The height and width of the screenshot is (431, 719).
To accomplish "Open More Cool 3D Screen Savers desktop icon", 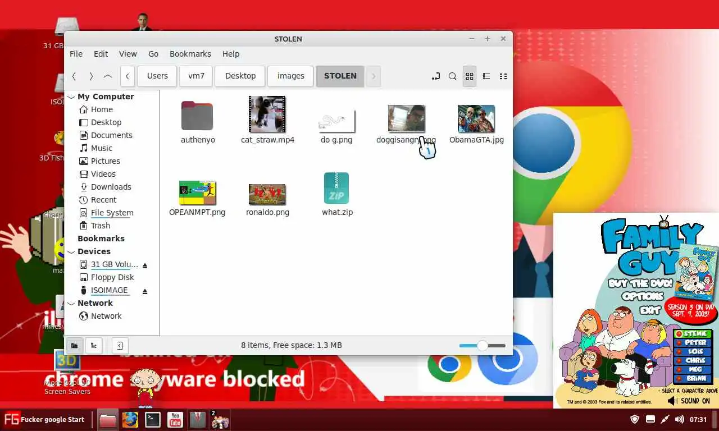I will (67, 372).
